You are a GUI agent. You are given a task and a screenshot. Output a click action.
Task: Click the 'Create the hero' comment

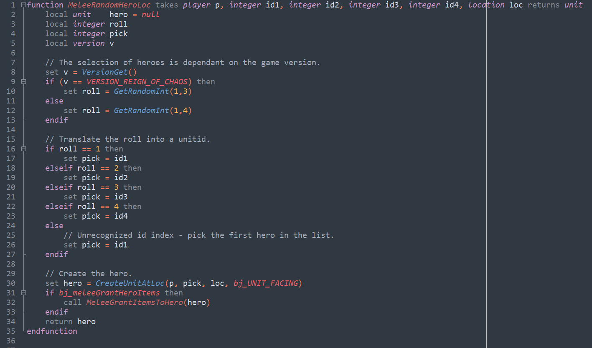click(x=89, y=274)
